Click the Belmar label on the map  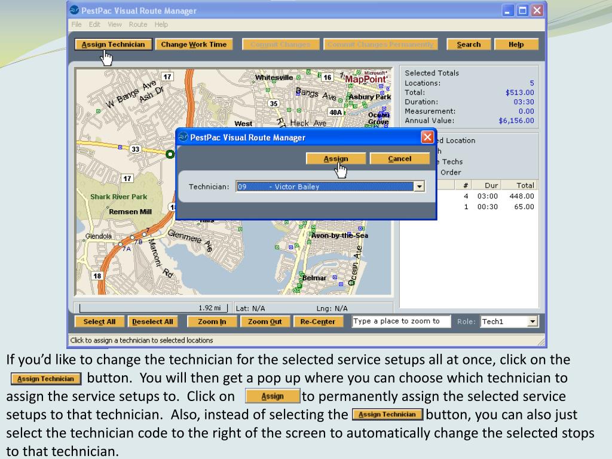[x=314, y=278]
